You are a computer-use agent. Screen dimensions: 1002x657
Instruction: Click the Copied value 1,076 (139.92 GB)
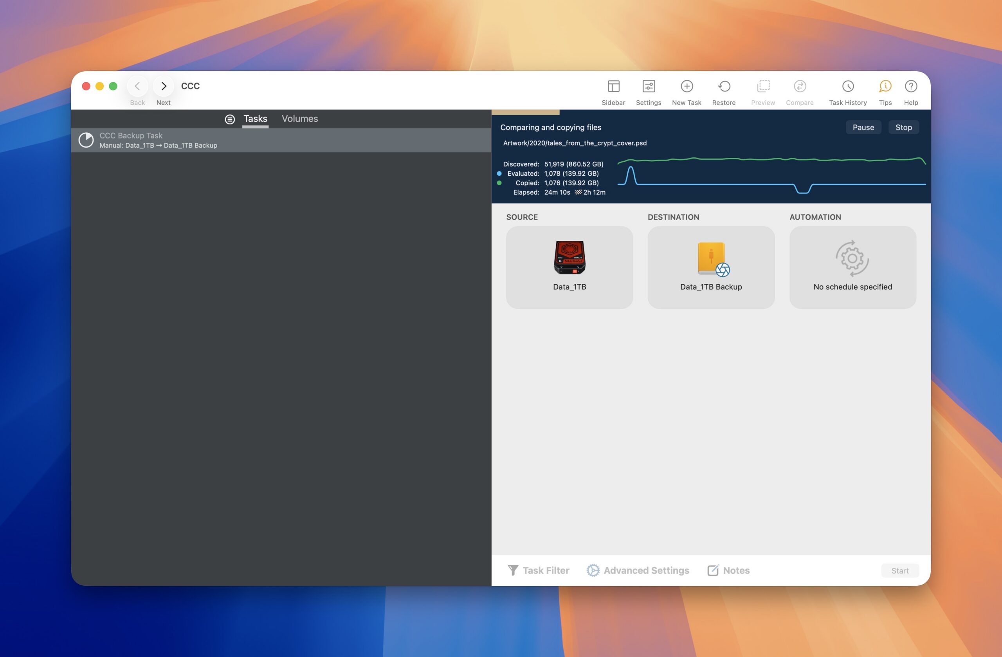(x=571, y=183)
